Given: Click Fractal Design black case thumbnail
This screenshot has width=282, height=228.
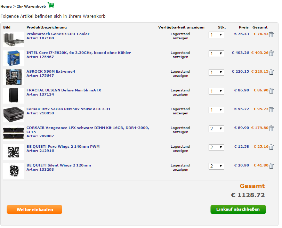Looking at the screenshot, I should click(x=14, y=96).
